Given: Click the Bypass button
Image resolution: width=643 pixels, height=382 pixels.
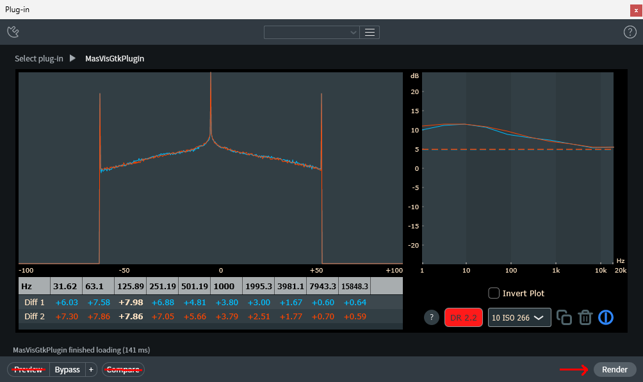Looking at the screenshot, I should tap(67, 370).
